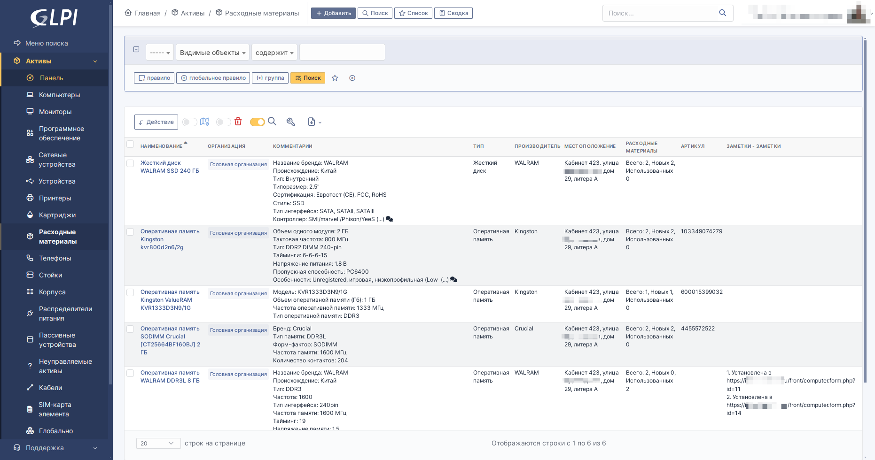The height and width of the screenshot is (460, 875).
Task: Open the wrench column settings icon
Action: point(291,122)
